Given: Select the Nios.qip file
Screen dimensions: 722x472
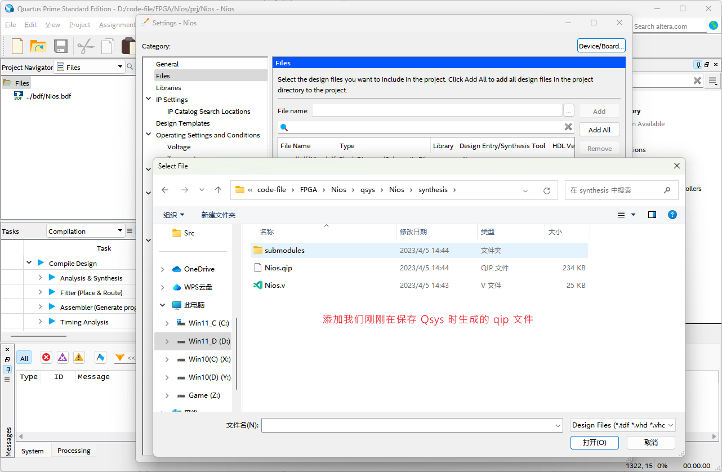Looking at the screenshot, I should [x=278, y=268].
